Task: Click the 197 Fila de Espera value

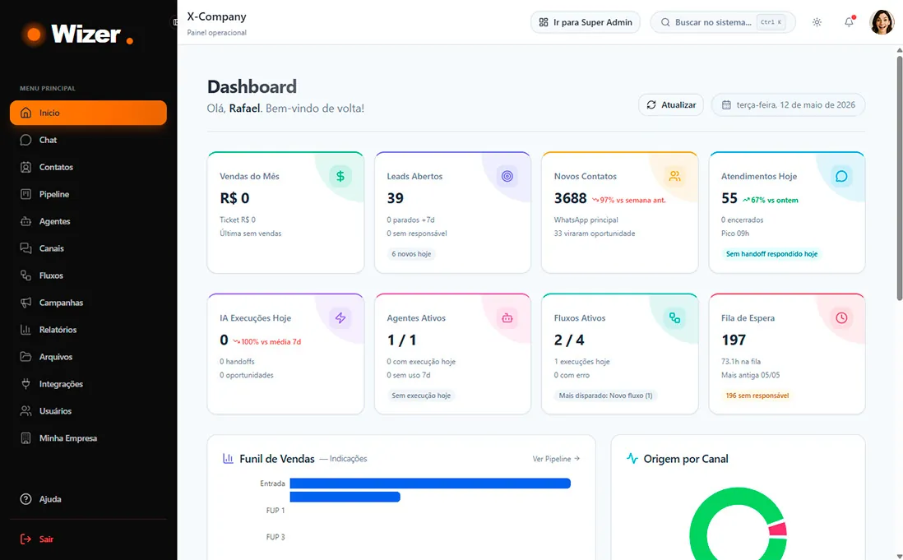Action: pos(733,340)
